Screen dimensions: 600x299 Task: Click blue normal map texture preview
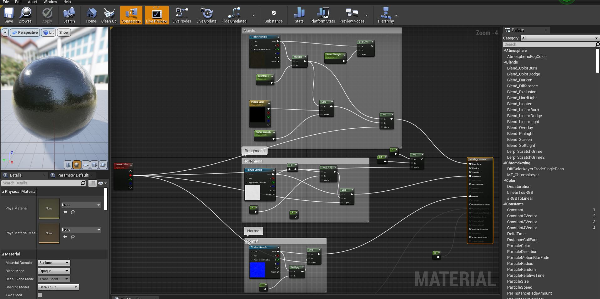click(258, 270)
